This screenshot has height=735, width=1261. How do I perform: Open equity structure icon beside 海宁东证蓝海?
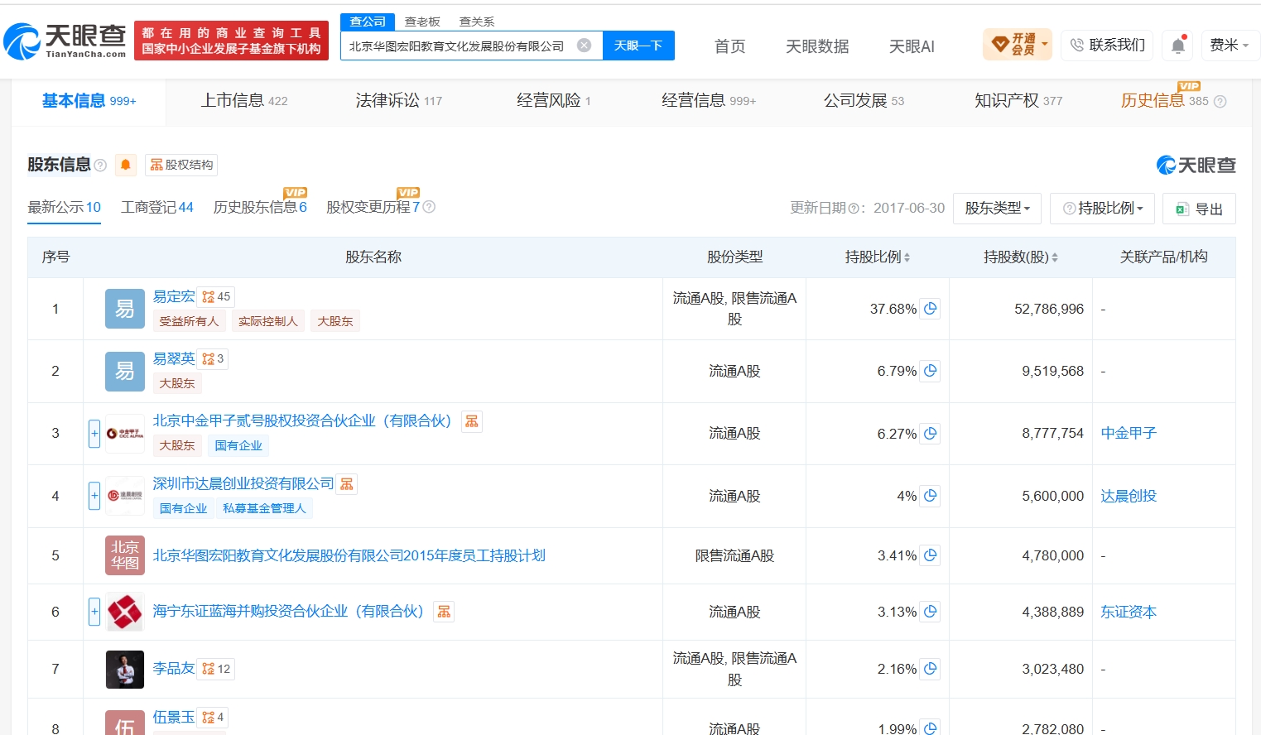(x=444, y=612)
